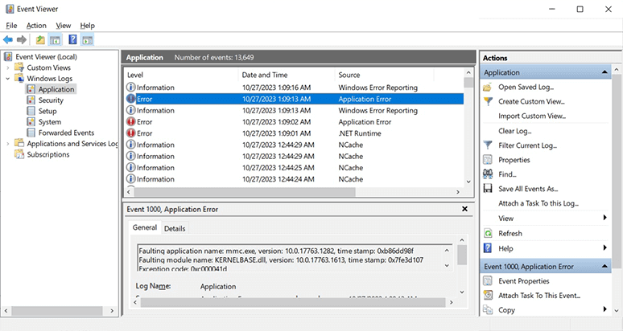The height and width of the screenshot is (331, 623).
Task: Click the Subscriptions icon in tree
Action: [19, 154]
